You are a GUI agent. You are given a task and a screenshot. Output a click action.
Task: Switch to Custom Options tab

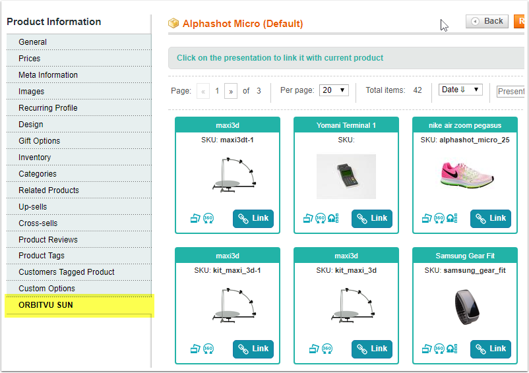(79, 289)
